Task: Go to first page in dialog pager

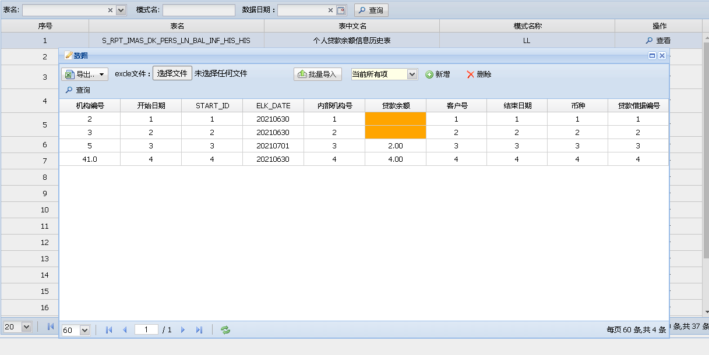Action: (x=109, y=330)
